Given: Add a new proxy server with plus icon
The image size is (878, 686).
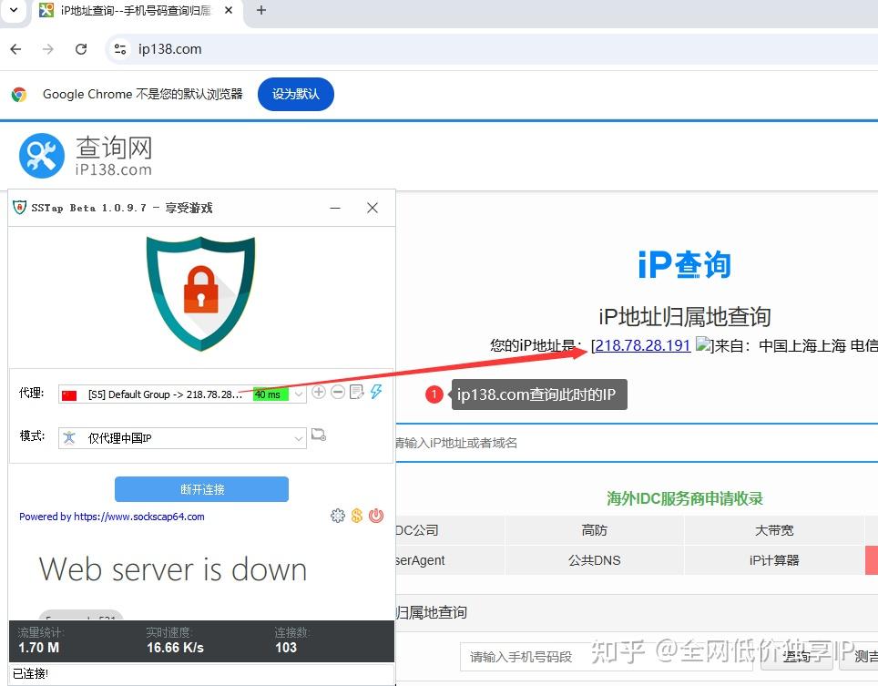Looking at the screenshot, I should click(x=318, y=391).
